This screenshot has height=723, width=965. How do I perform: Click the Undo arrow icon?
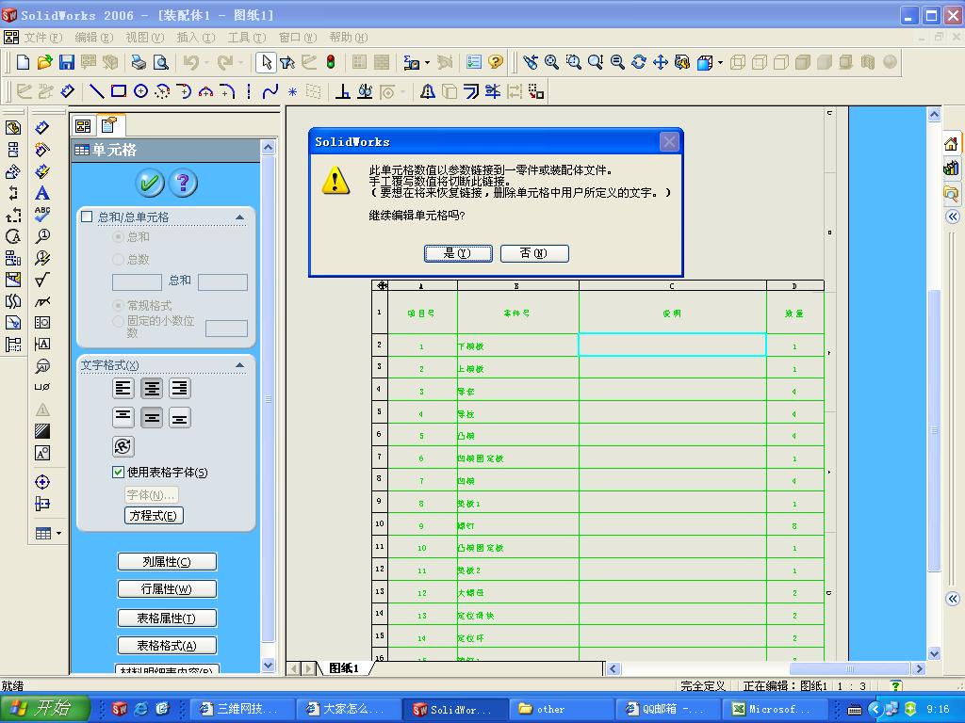pyautogui.click(x=190, y=62)
